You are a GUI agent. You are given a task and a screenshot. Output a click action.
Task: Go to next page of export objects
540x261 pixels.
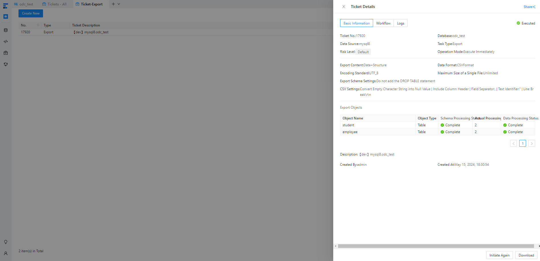coord(531,143)
